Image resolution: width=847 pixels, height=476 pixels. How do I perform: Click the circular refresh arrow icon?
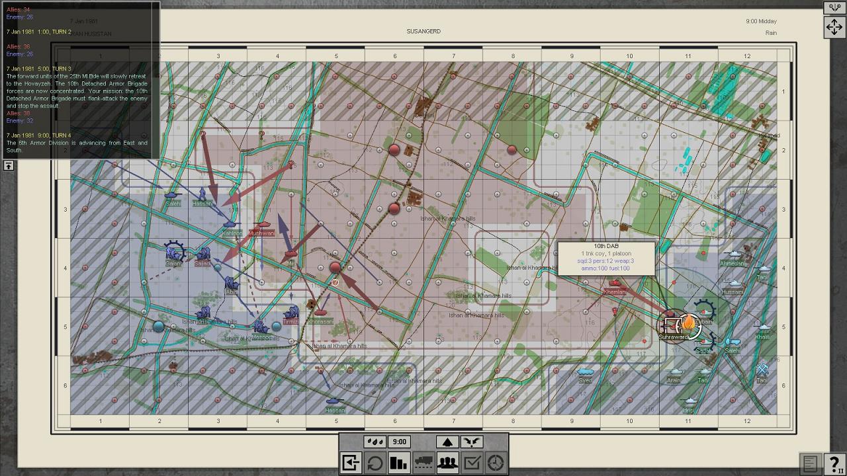point(375,463)
